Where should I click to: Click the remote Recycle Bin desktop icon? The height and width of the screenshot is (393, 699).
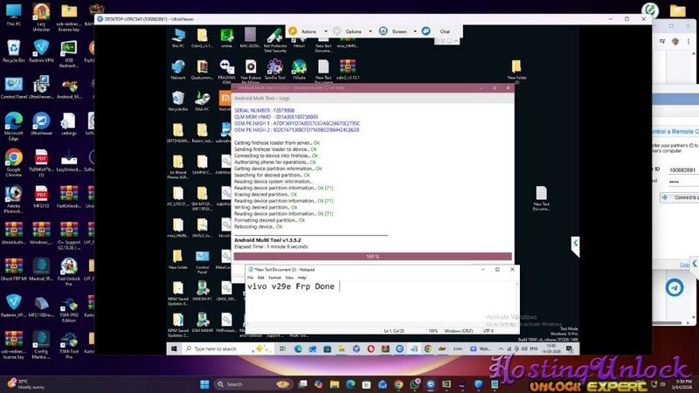tap(178, 100)
